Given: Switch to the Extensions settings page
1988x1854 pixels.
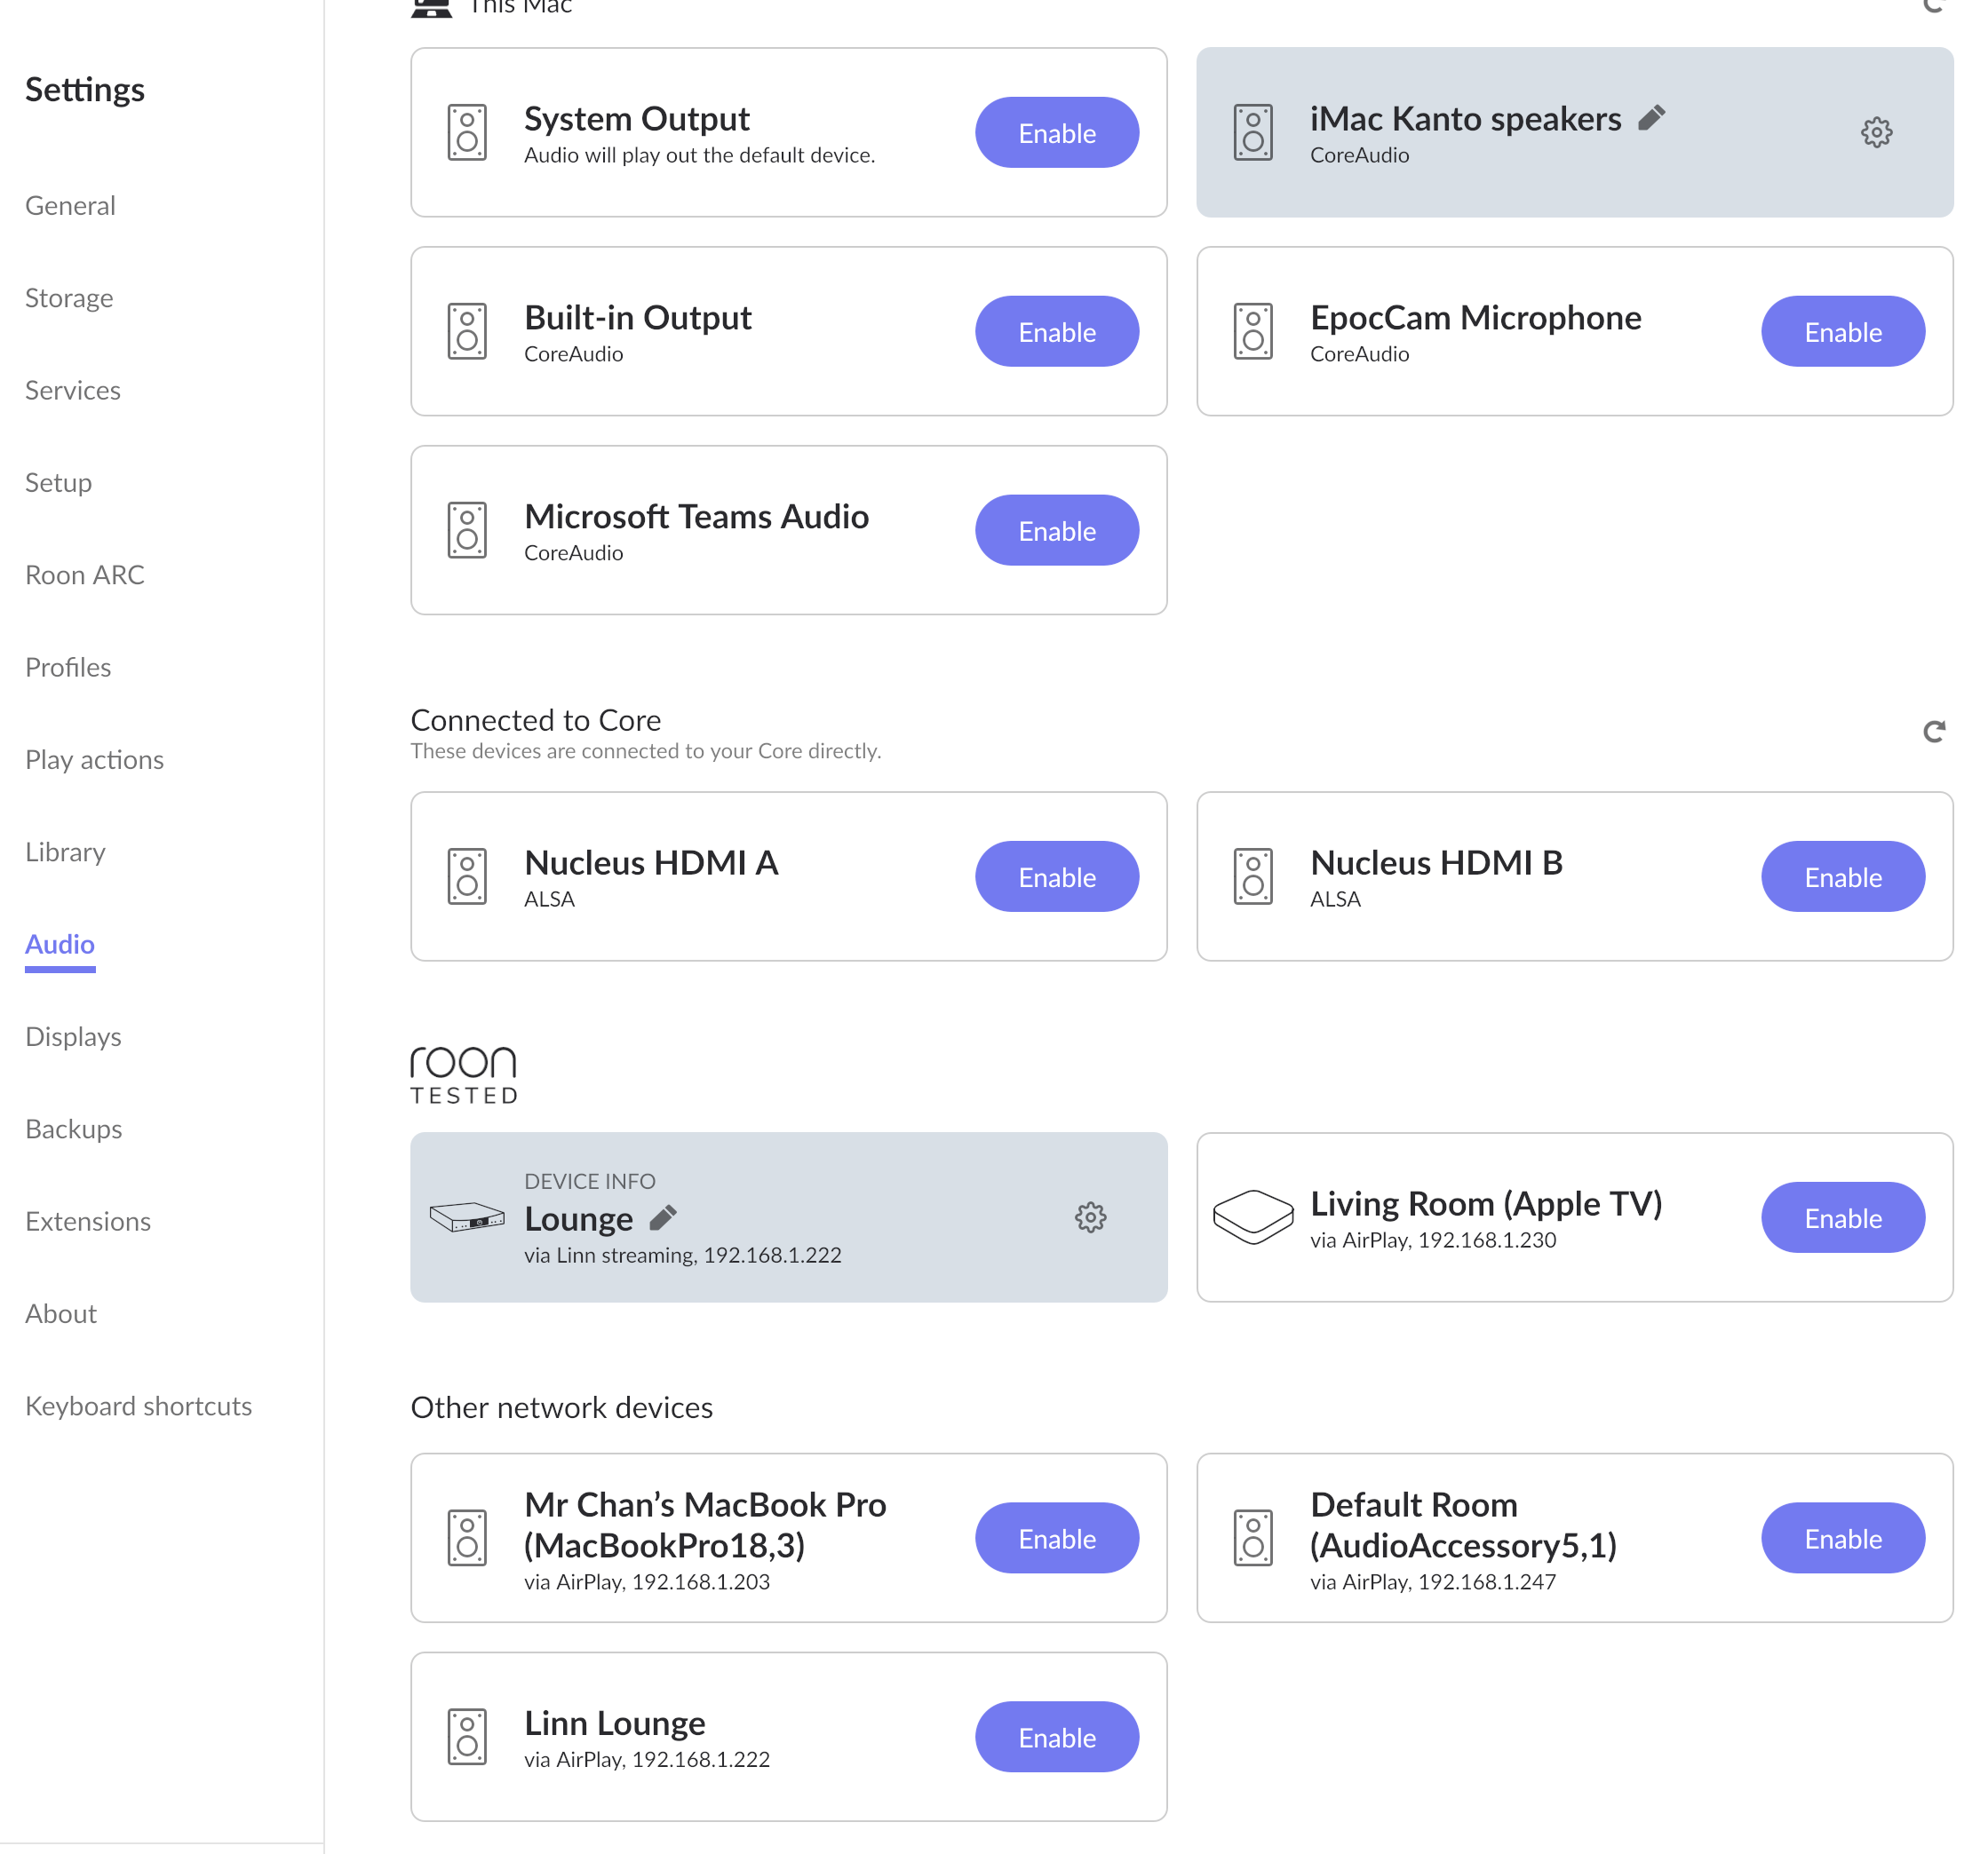Looking at the screenshot, I should coord(88,1221).
